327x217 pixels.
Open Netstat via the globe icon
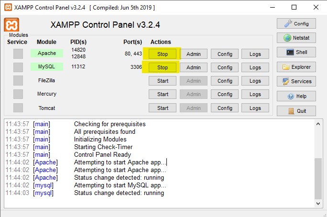coord(296,38)
